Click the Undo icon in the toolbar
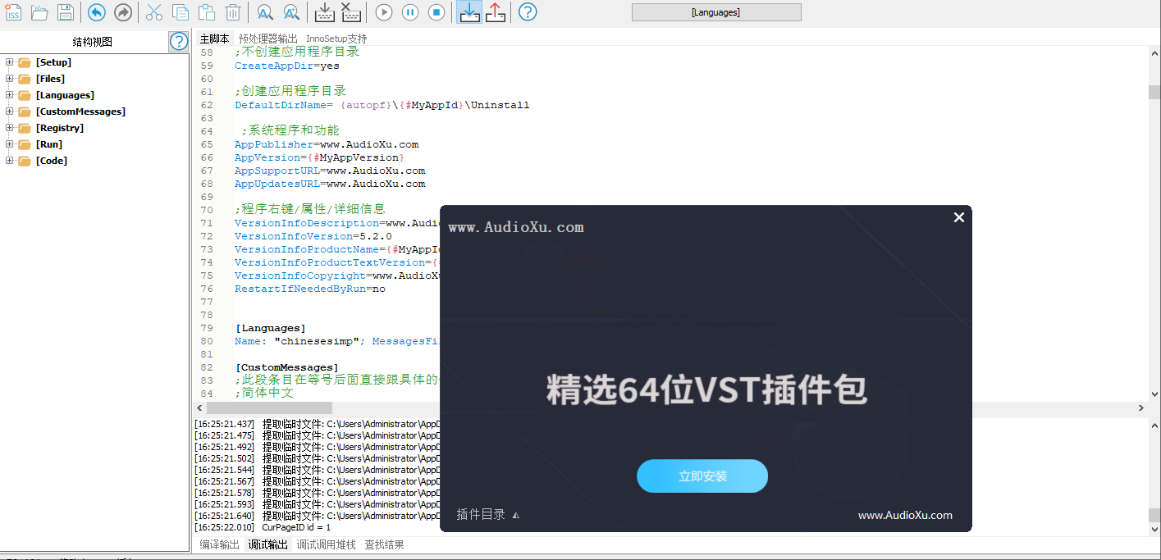 point(96,11)
